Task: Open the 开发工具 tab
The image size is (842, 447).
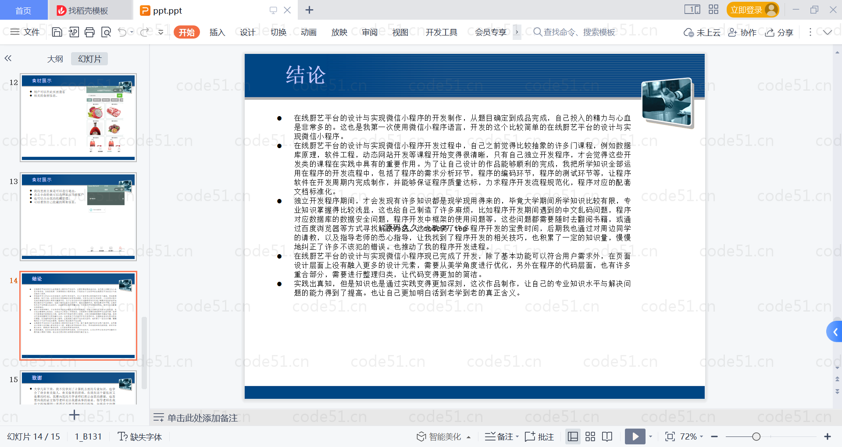Action: point(442,32)
